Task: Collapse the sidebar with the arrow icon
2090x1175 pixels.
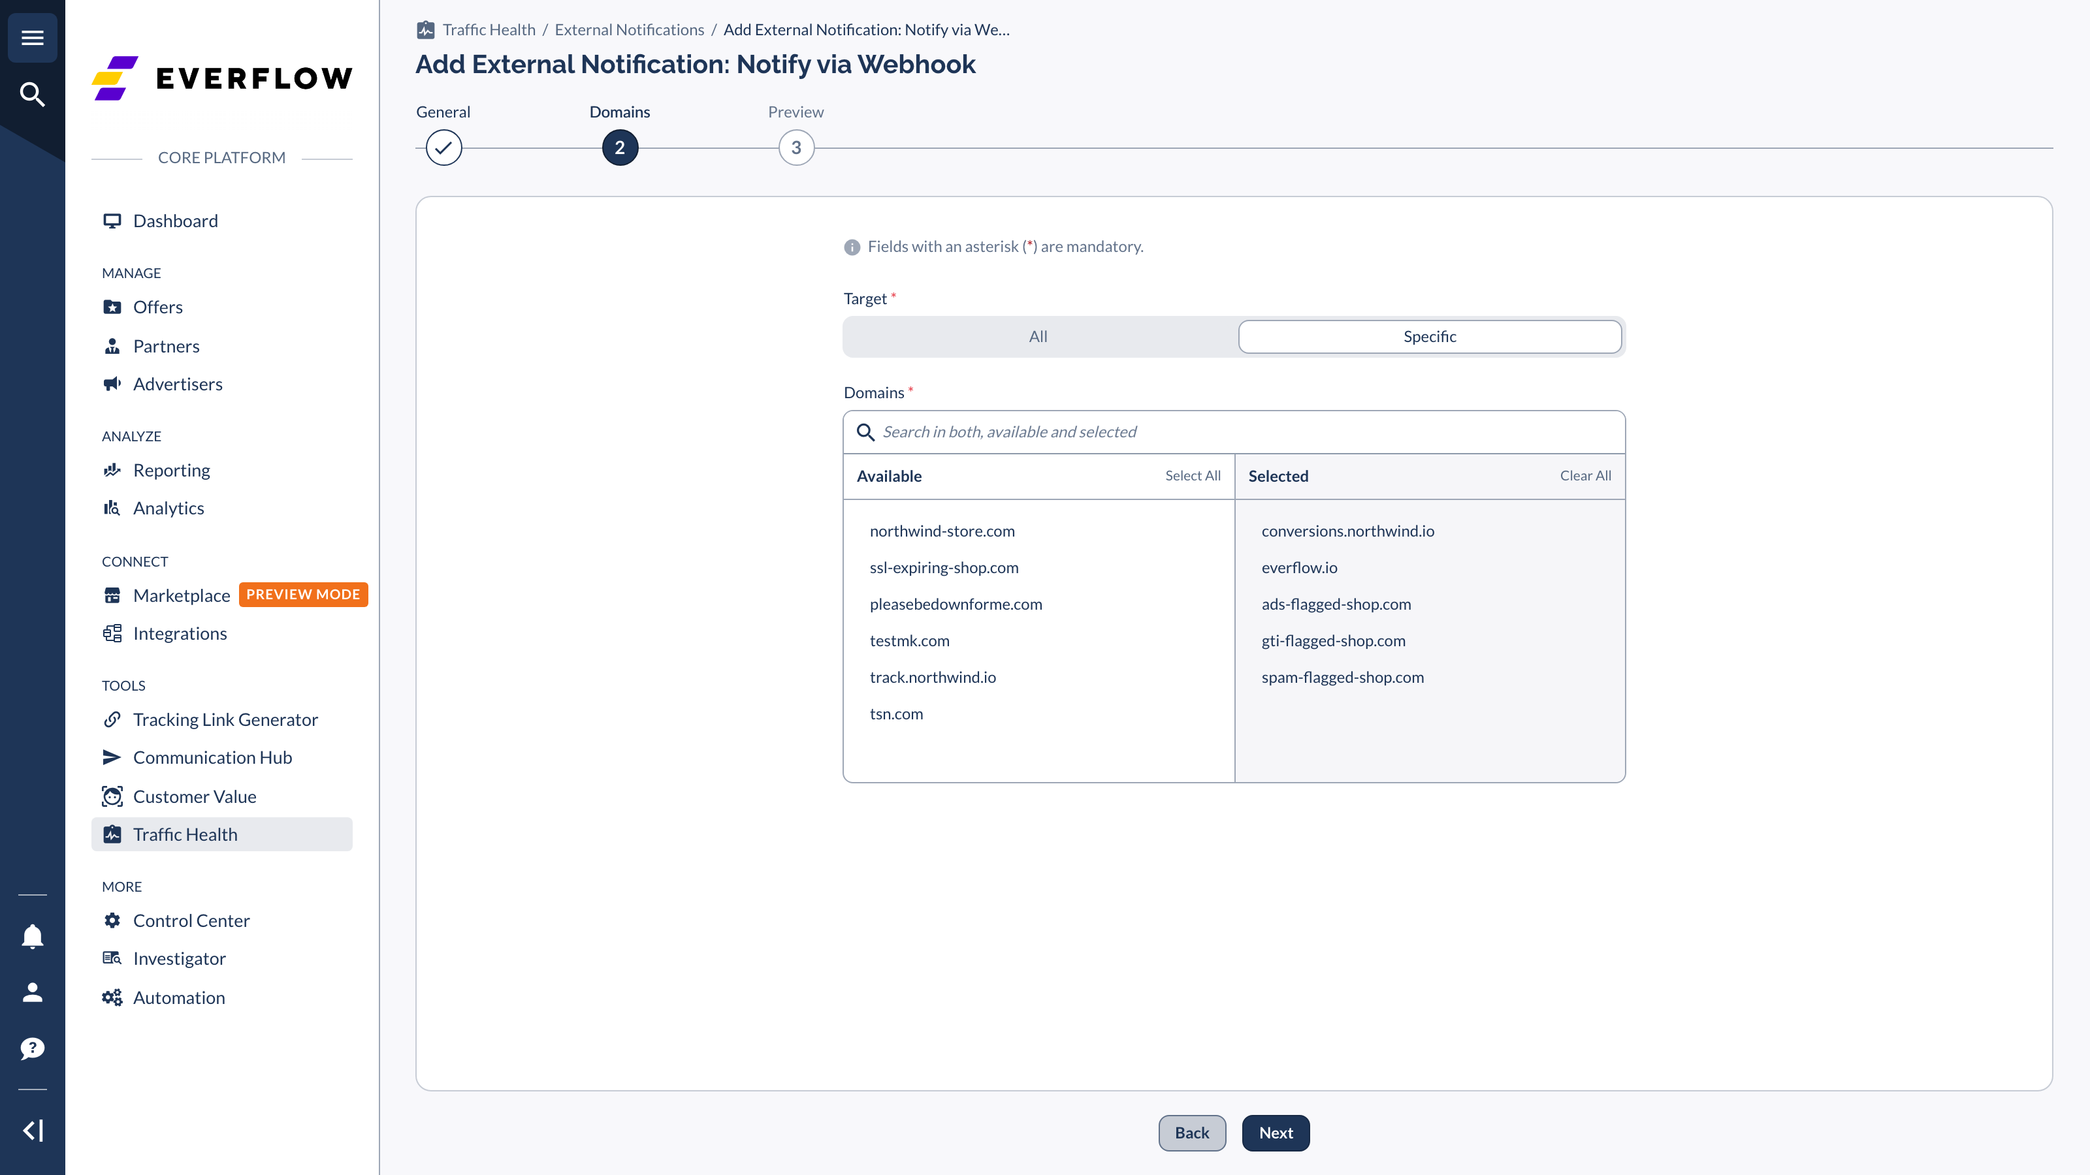Action: tap(33, 1131)
